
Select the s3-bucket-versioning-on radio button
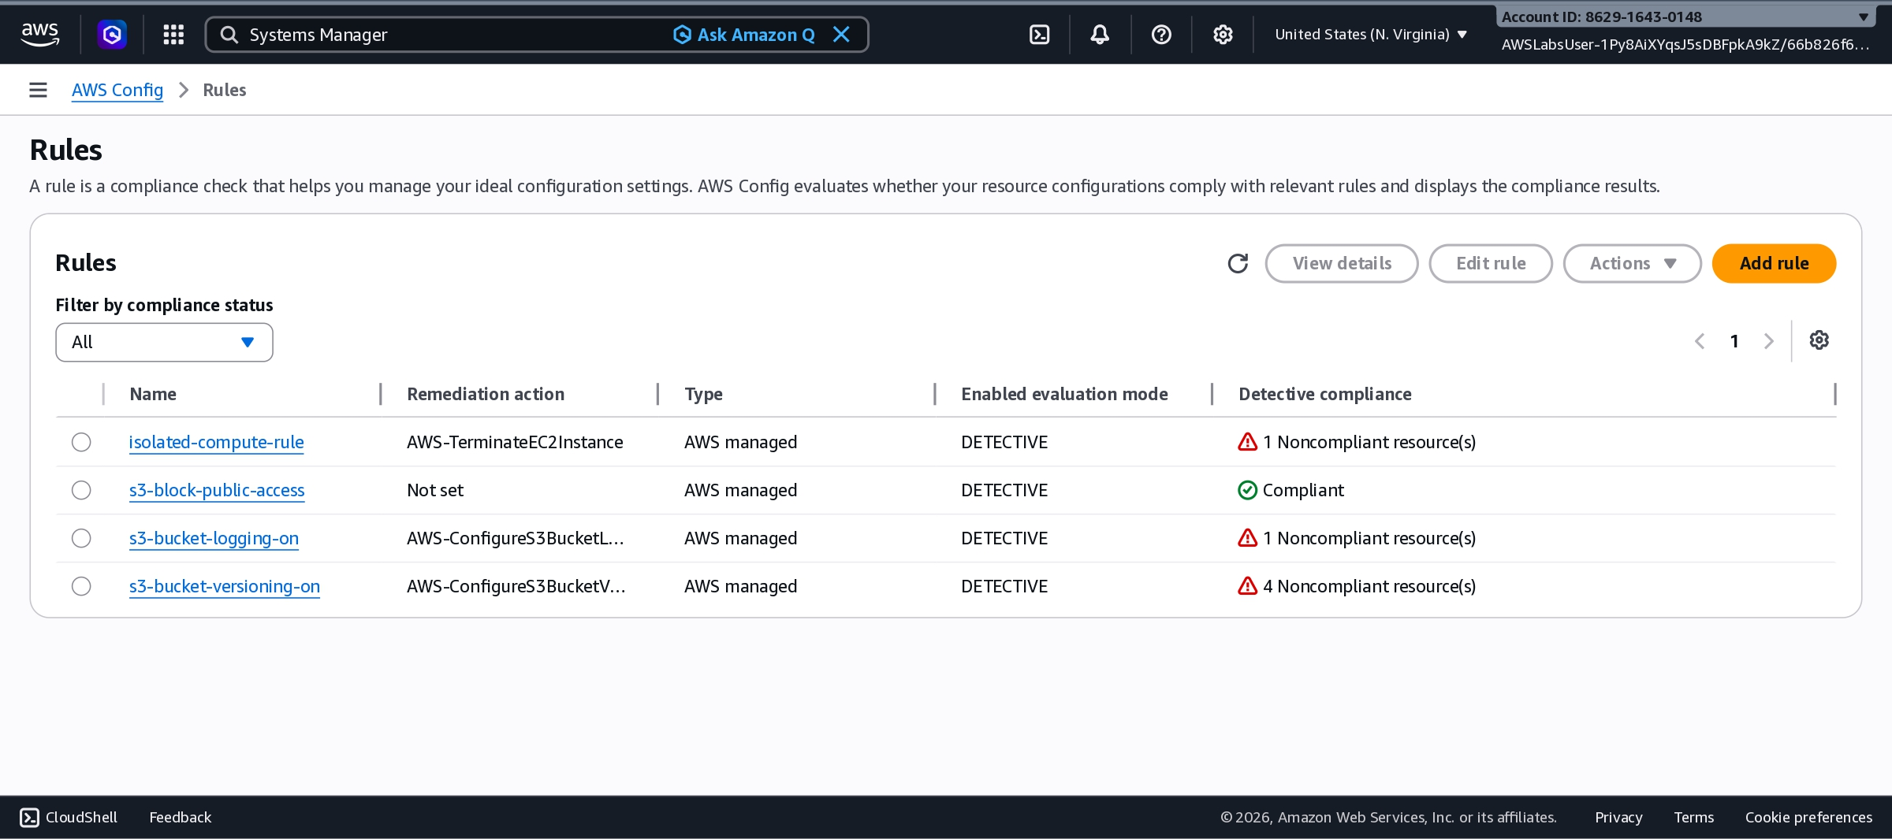point(81,586)
